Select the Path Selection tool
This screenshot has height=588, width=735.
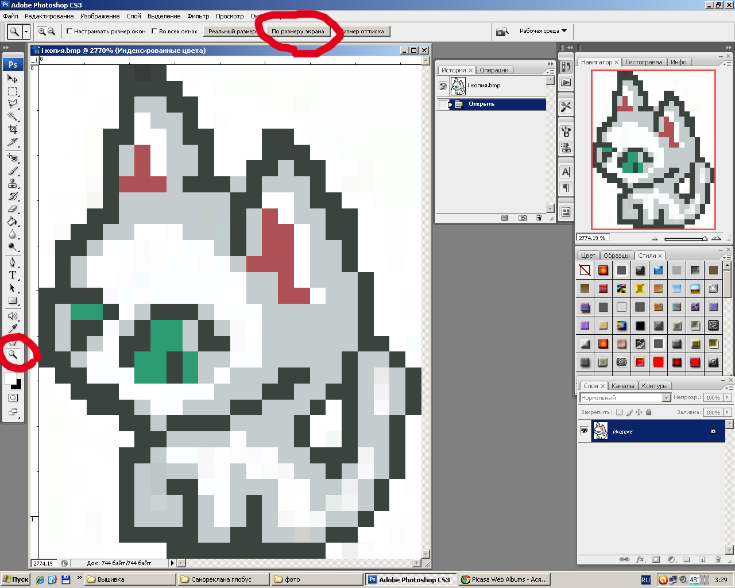[x=13, y=288]
